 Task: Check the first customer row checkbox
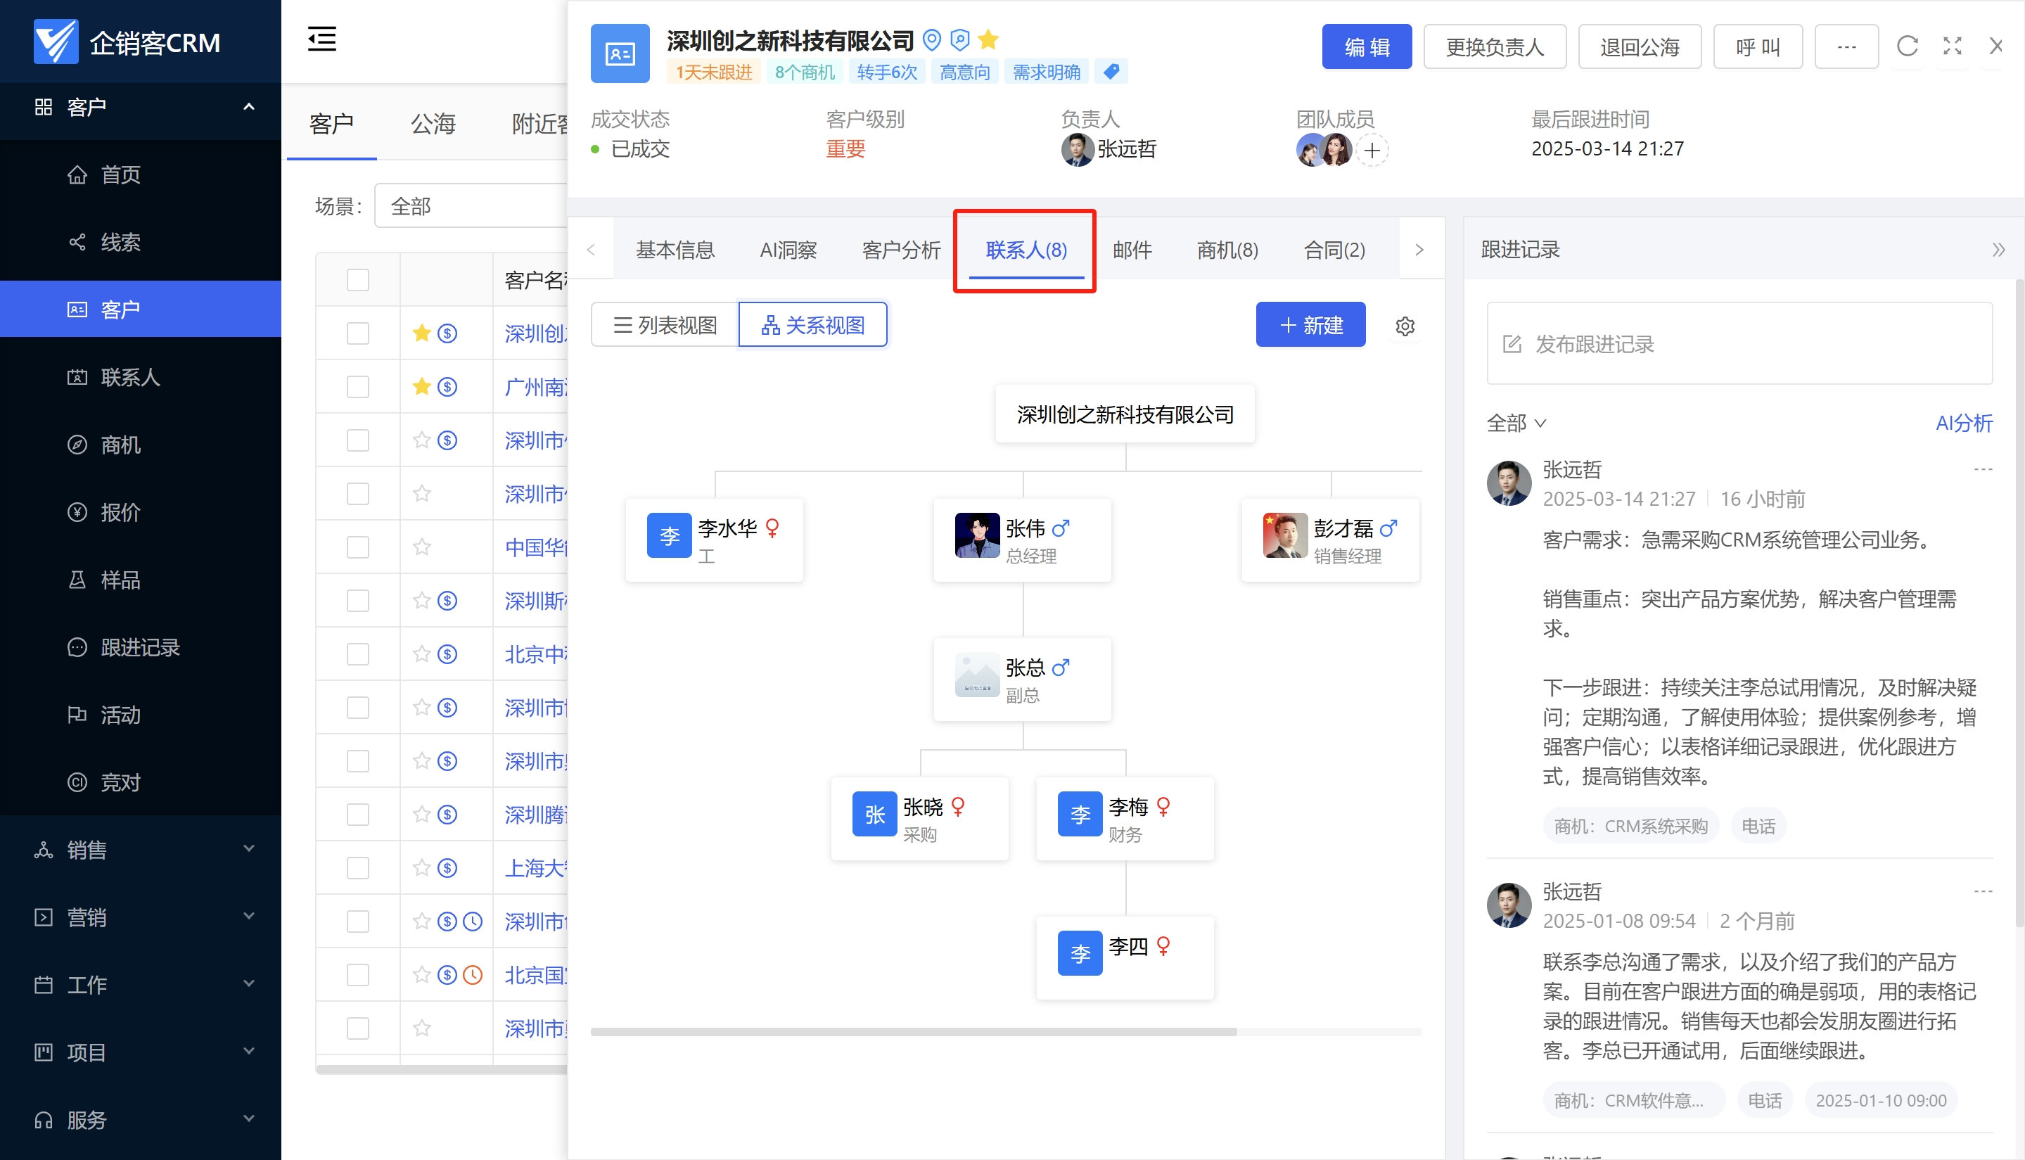(358, 333)
